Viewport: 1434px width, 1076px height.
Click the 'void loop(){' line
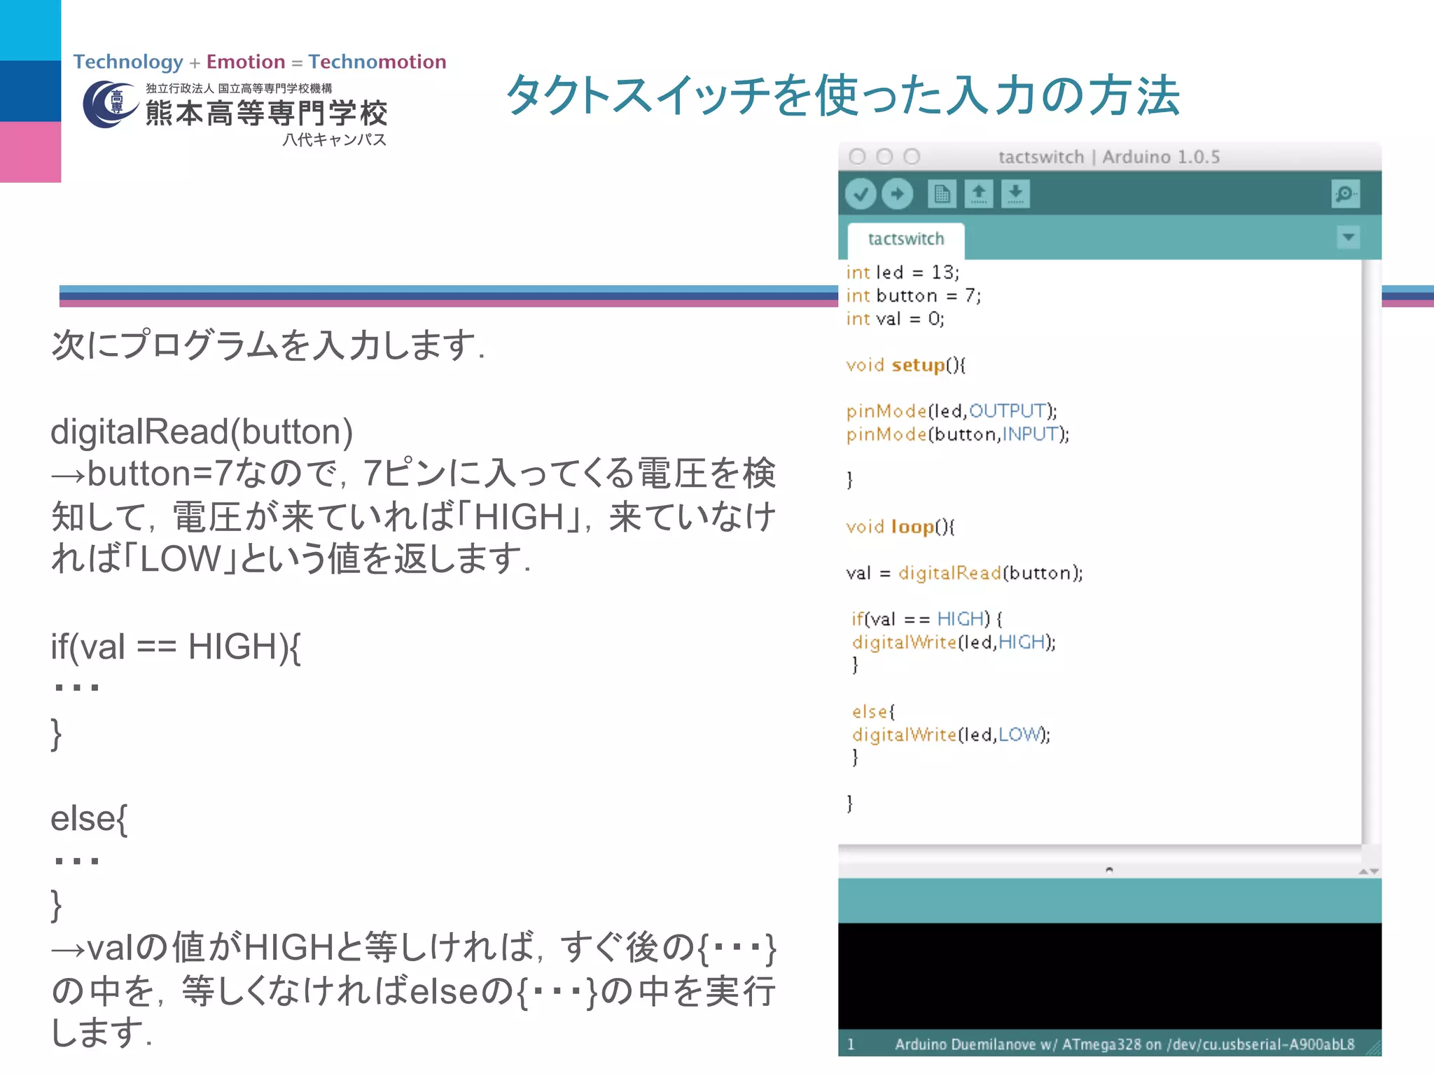tap(900, 527)
